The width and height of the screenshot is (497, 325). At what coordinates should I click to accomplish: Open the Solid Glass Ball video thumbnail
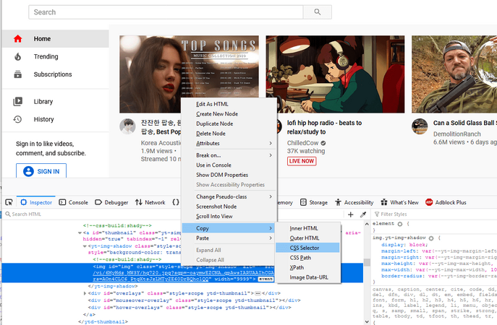click(x=454, y=74)
